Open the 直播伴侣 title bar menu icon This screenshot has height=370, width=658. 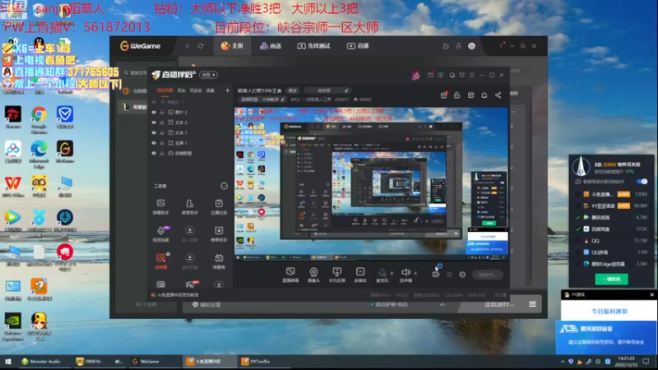click(472, 75)
